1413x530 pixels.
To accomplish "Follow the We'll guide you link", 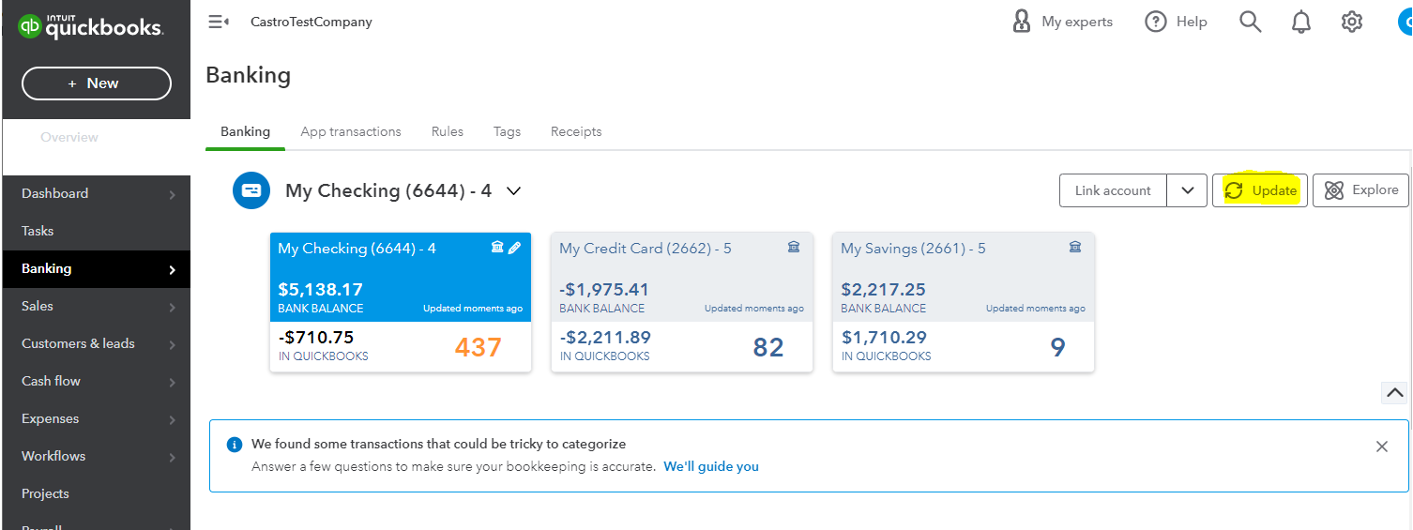I will 711,466.
